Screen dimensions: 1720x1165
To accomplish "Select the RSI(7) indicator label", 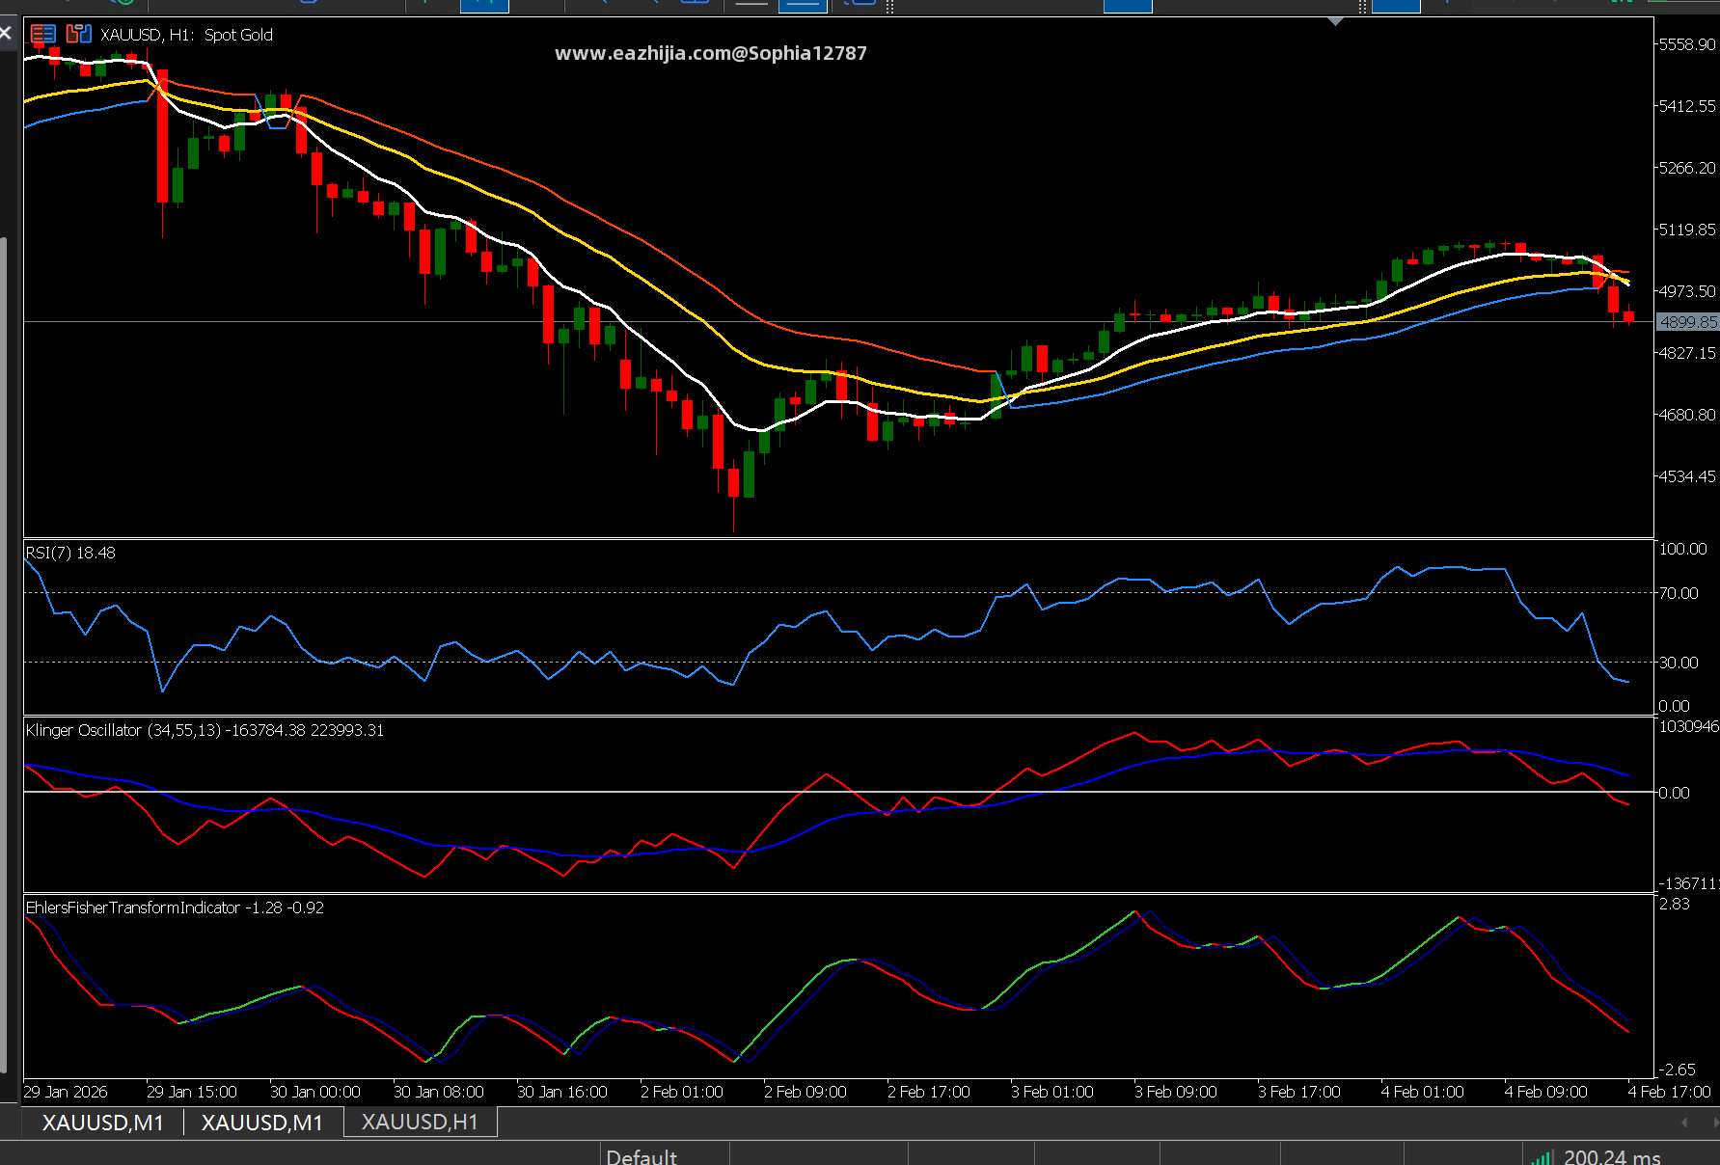I will click(x=70, y=553).
